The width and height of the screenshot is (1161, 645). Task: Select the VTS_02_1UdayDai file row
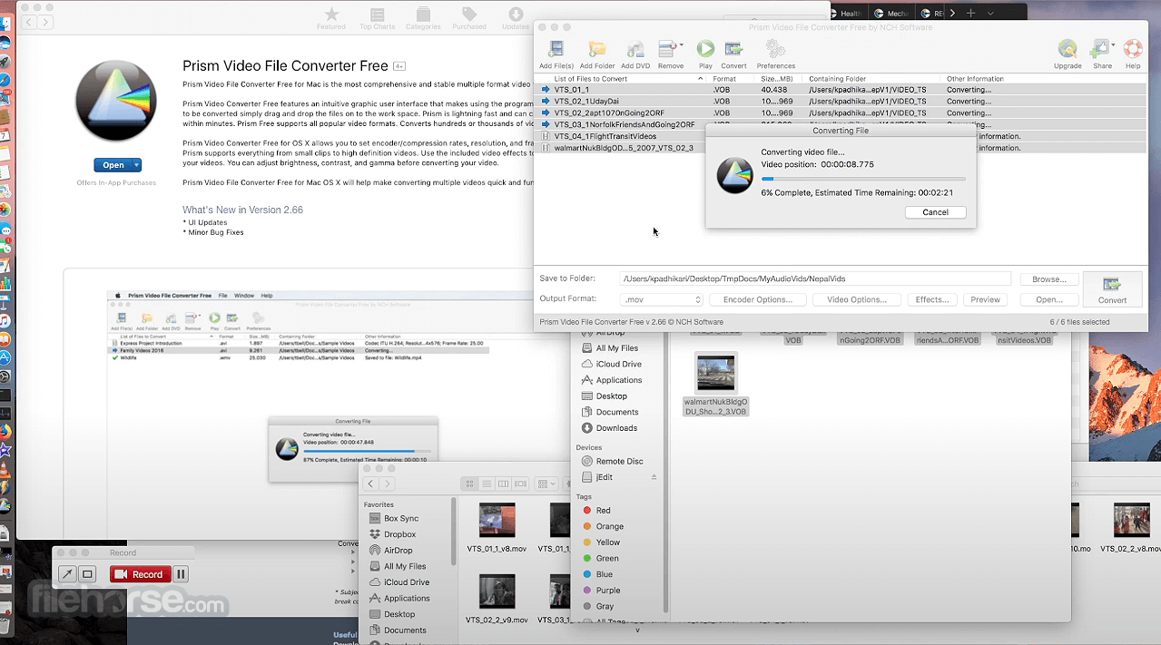pyautogui.click(x=841, y=102)
